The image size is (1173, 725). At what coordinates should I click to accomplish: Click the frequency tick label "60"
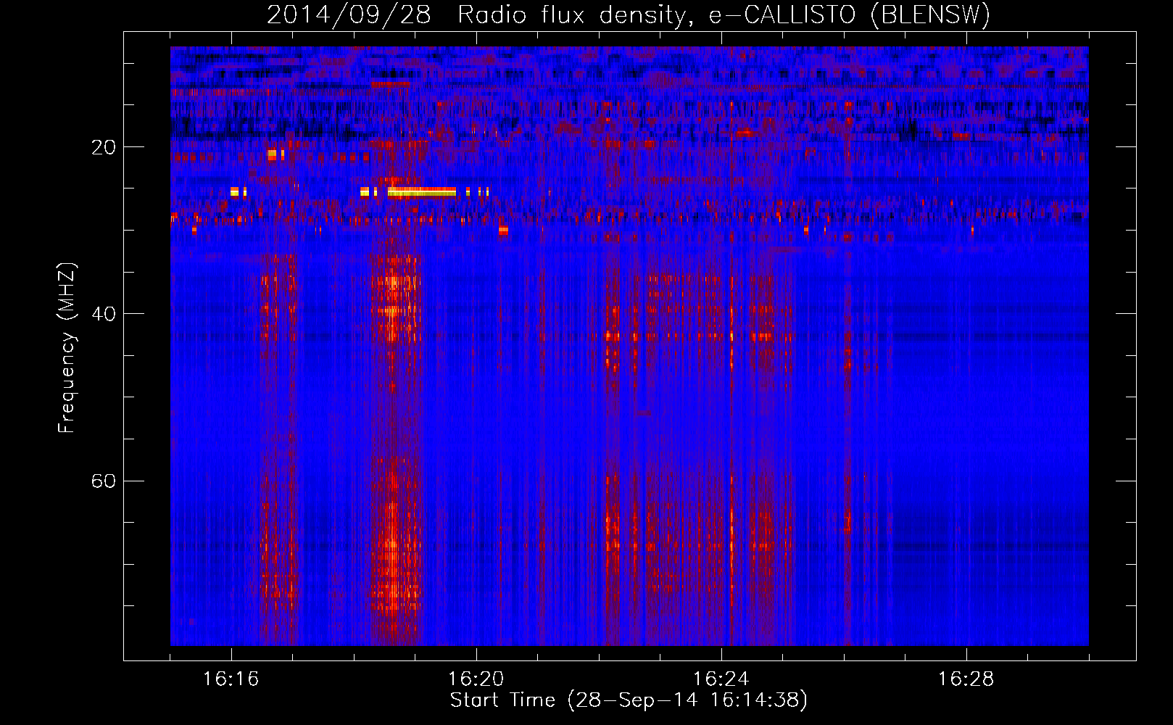[x=104, y=481]
